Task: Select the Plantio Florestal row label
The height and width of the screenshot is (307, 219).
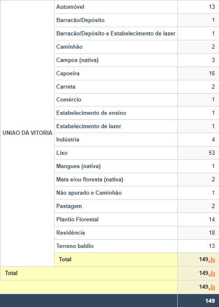Action: (x=77, y=219)
